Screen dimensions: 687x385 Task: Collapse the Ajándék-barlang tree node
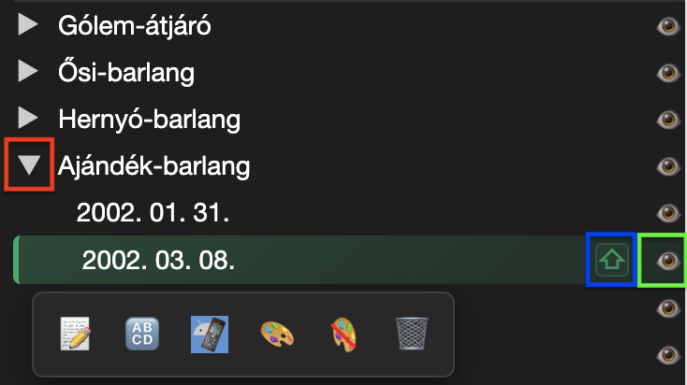(31, 165)
